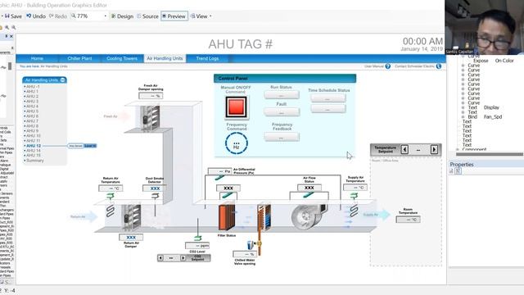Click the CO2 Level ppm value box

pos(197,246)
